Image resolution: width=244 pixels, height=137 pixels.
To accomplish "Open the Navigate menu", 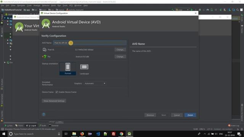I will (21, 5).
